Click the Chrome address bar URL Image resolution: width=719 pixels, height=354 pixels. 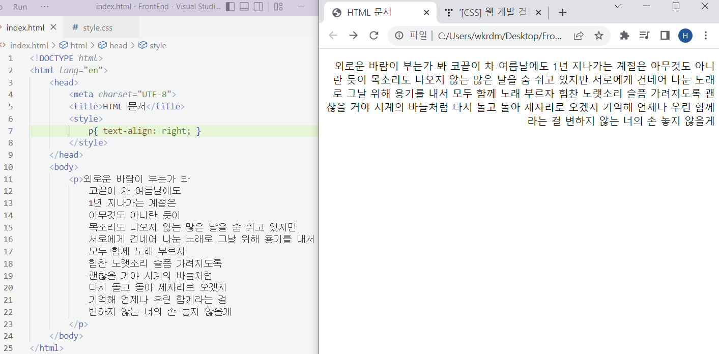coord(500,36)
